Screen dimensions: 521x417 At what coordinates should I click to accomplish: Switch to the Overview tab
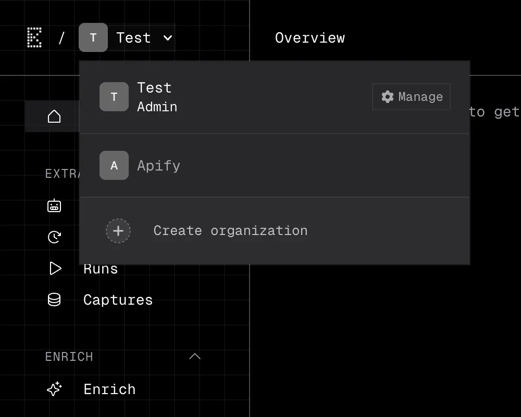(309, 37)
